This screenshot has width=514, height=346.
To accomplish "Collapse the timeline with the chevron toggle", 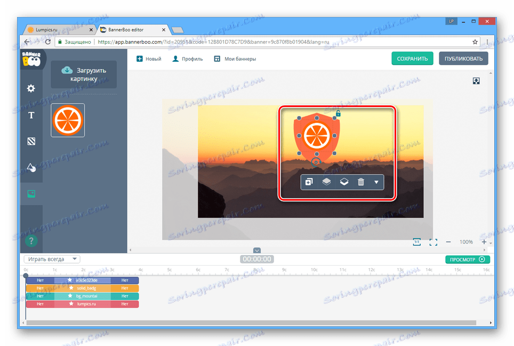I will pos(257,250).
